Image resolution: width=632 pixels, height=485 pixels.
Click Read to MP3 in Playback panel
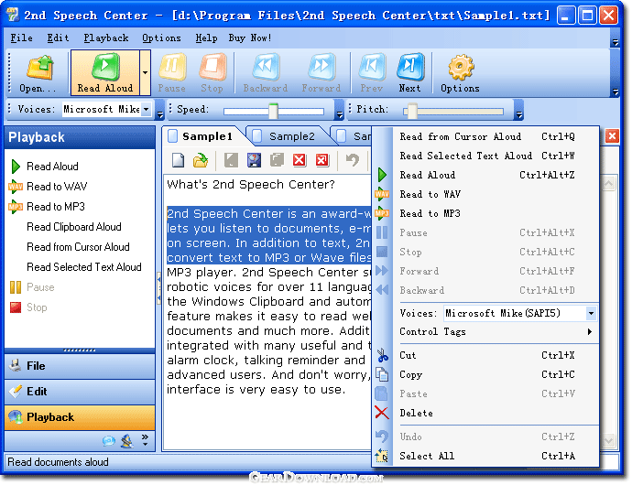[47, 207]
